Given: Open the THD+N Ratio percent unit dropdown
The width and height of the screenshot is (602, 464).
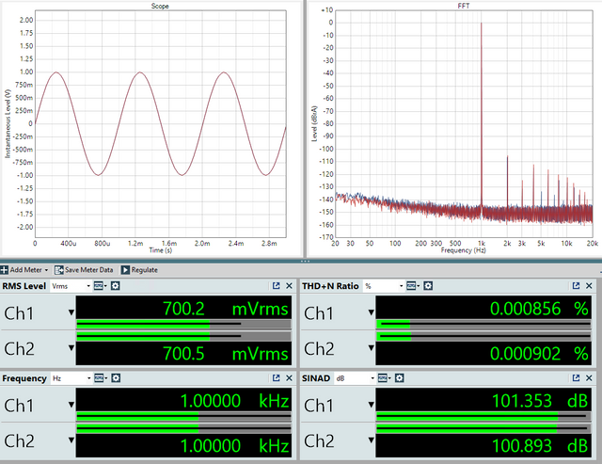Looking at the screenshot, I should (384, 286).
